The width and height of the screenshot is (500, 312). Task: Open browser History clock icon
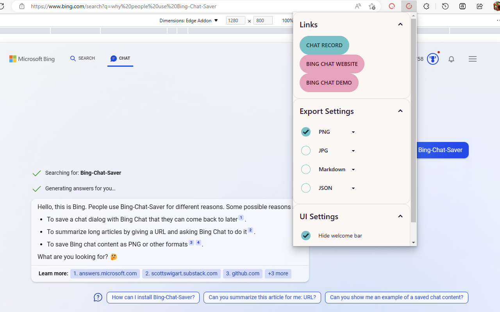tap(445, 6)
